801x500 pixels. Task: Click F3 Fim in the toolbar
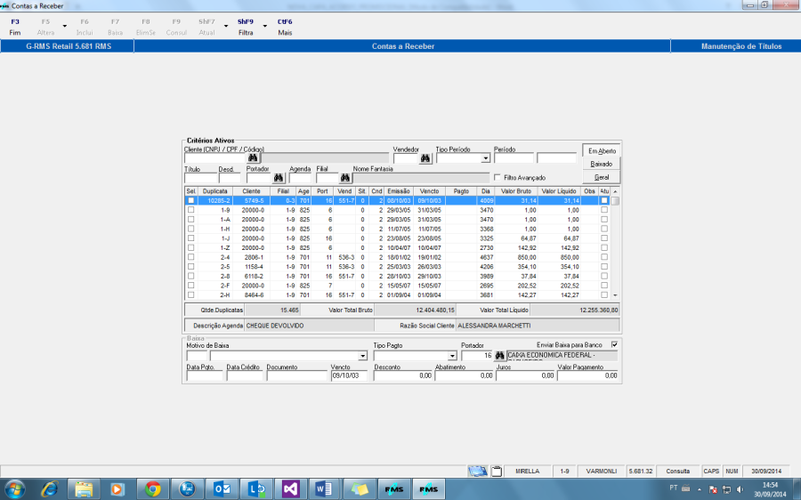[x=15, y=27]
